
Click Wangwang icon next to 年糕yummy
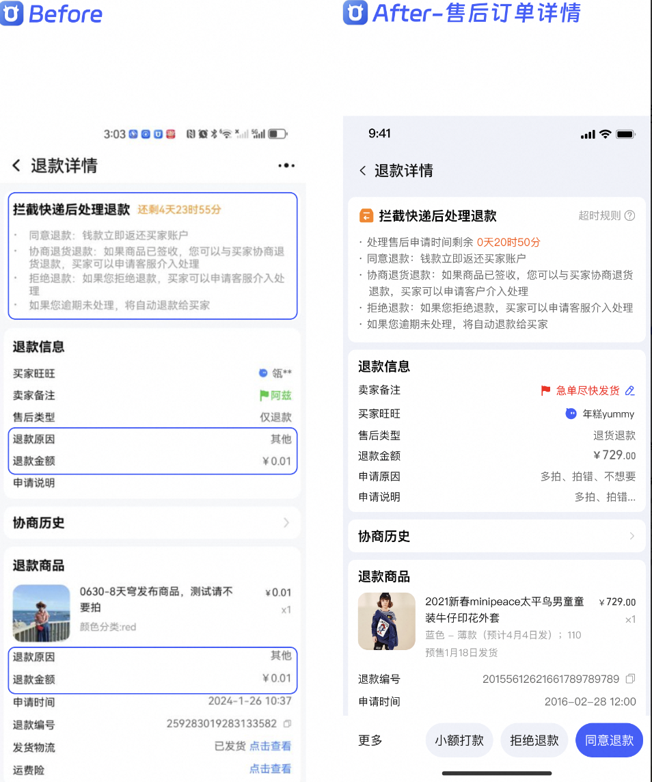coord(571,414)
